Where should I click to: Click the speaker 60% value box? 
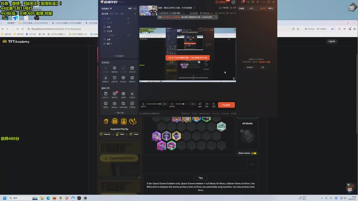point(193,104)
